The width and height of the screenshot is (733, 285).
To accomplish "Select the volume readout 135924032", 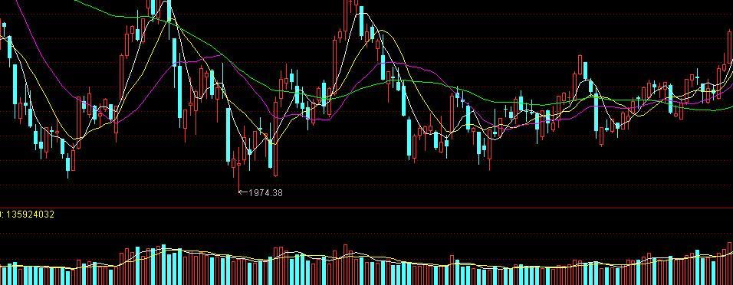I will tap(29, 215).
